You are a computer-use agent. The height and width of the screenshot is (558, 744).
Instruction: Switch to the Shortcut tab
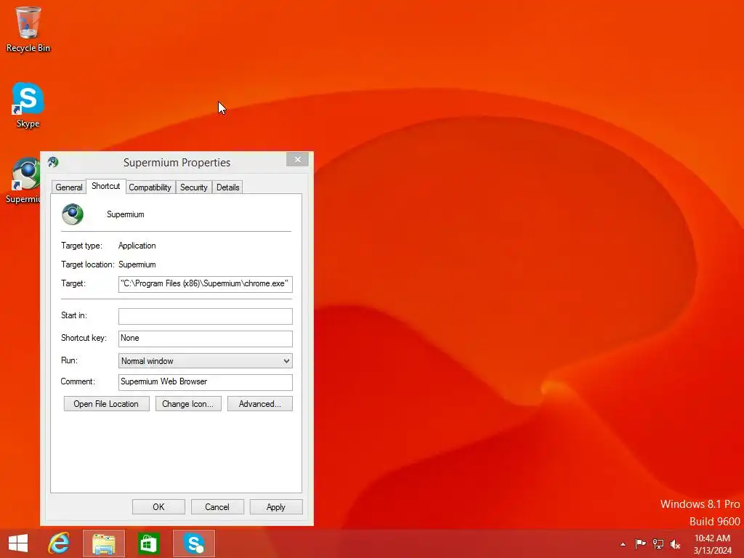pos(106,186)
